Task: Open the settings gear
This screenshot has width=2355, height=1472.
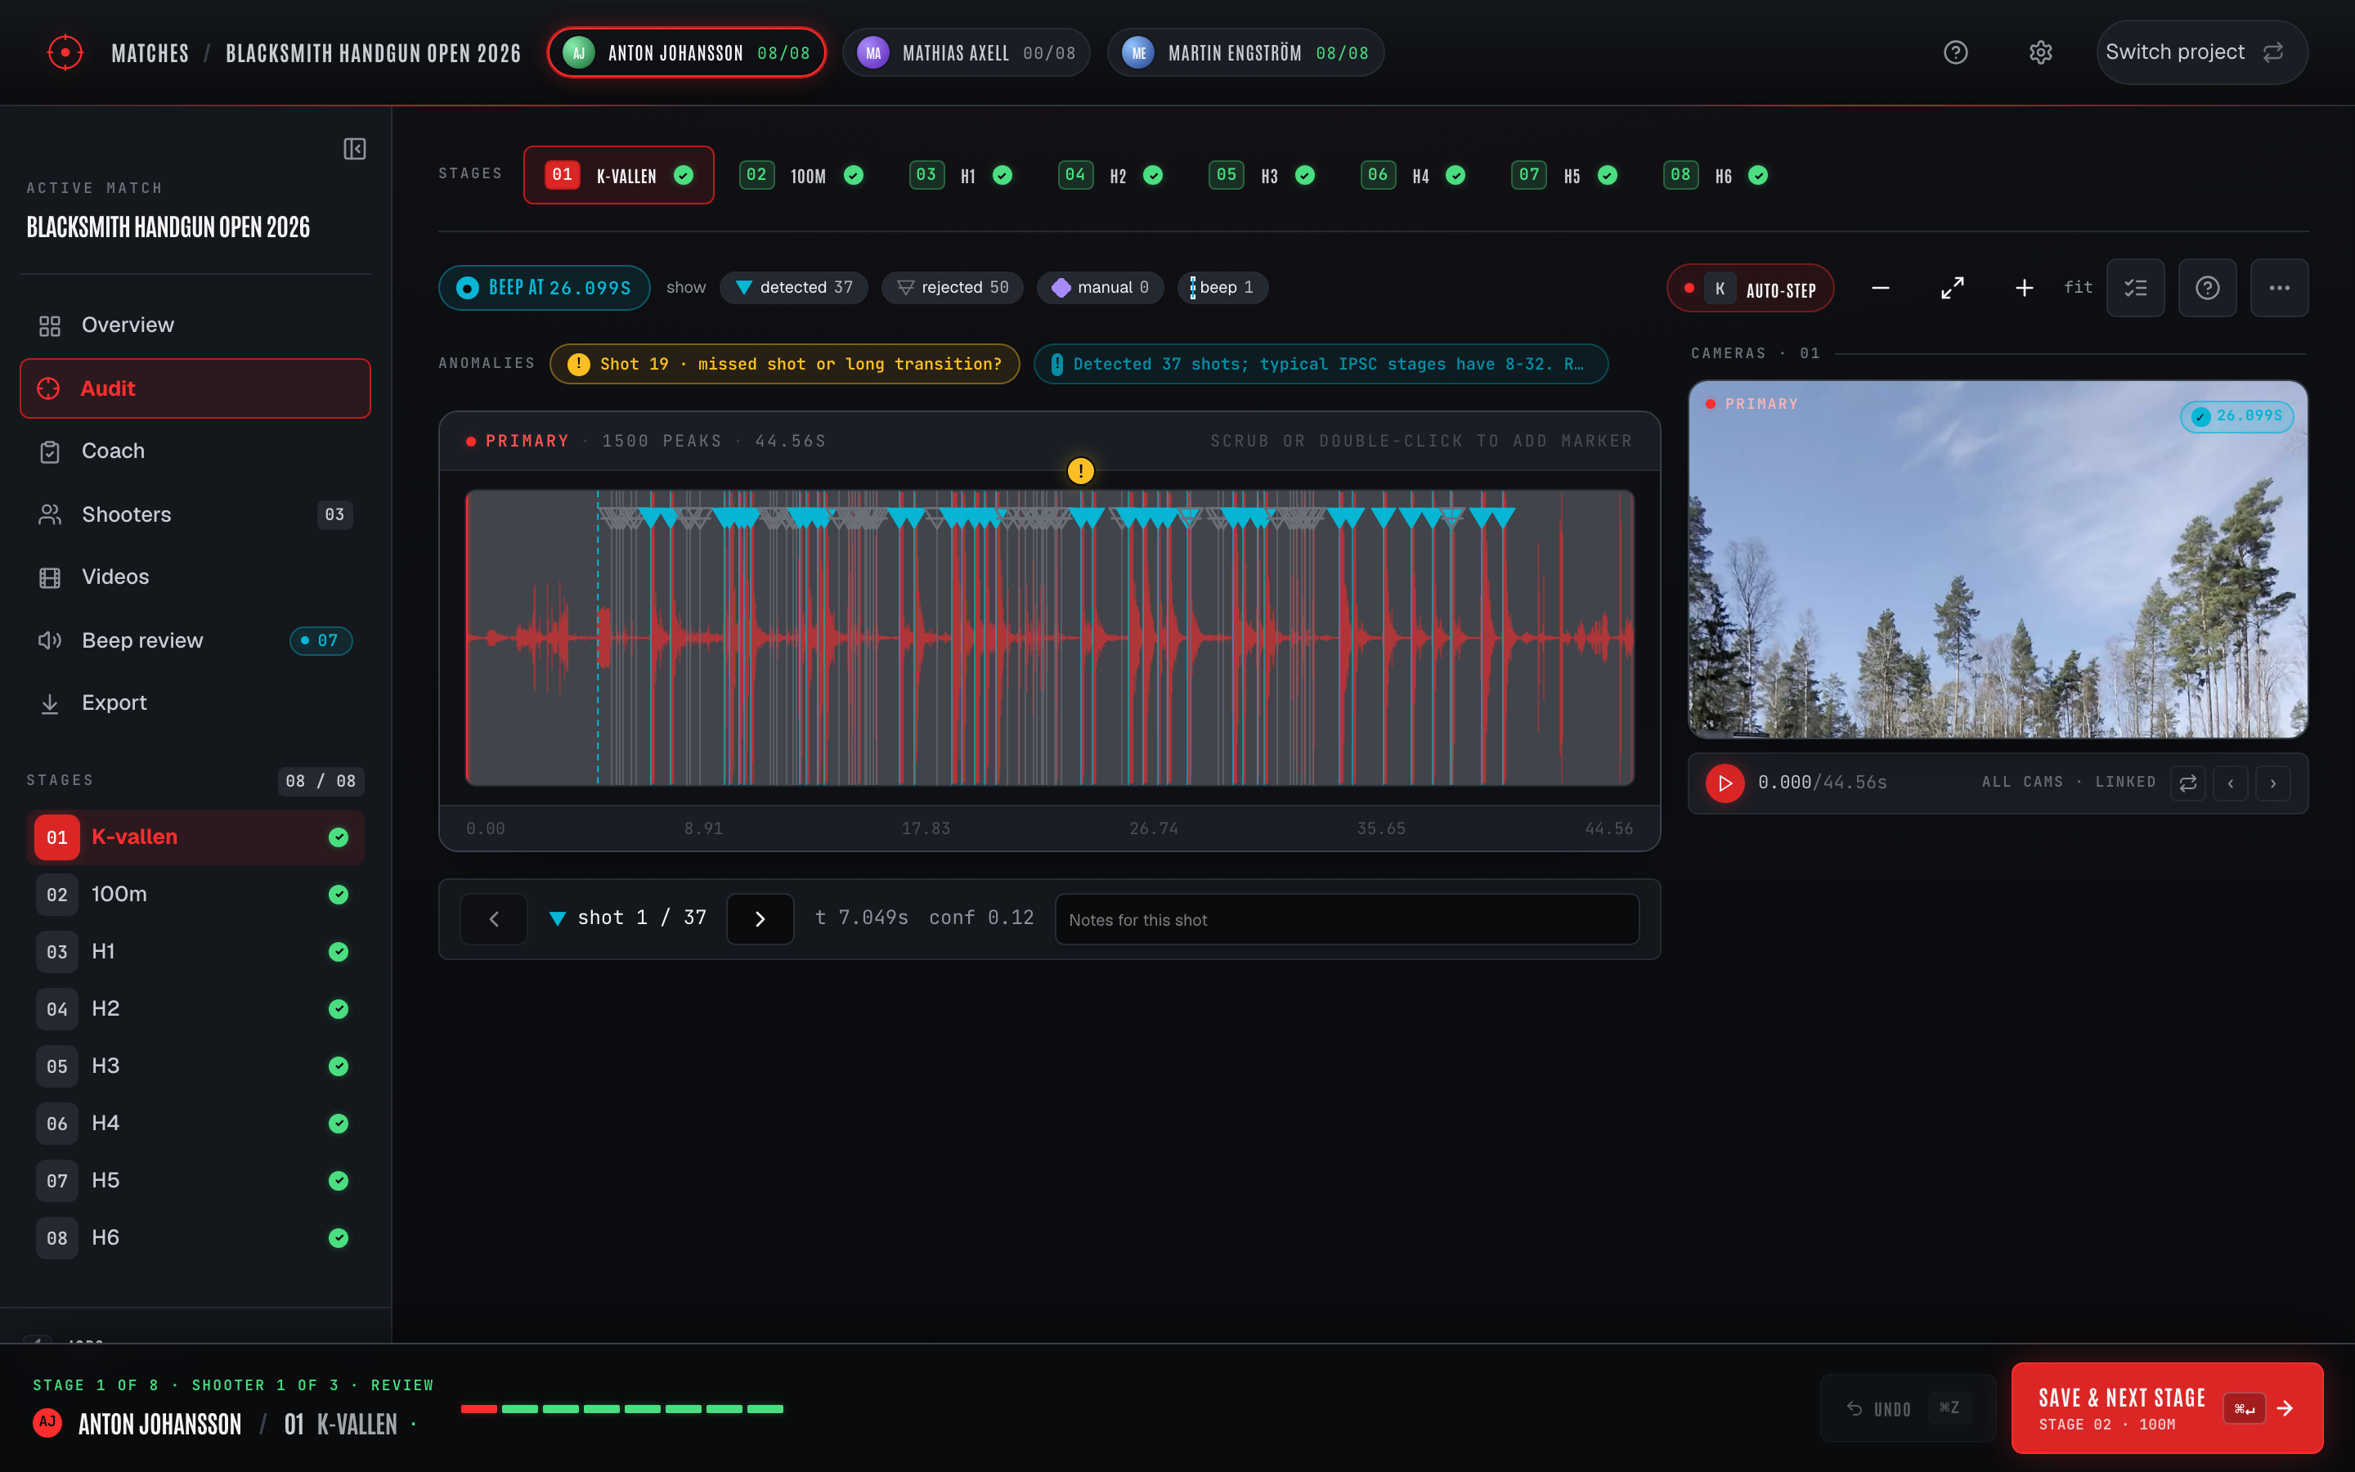Action: 2041,52
